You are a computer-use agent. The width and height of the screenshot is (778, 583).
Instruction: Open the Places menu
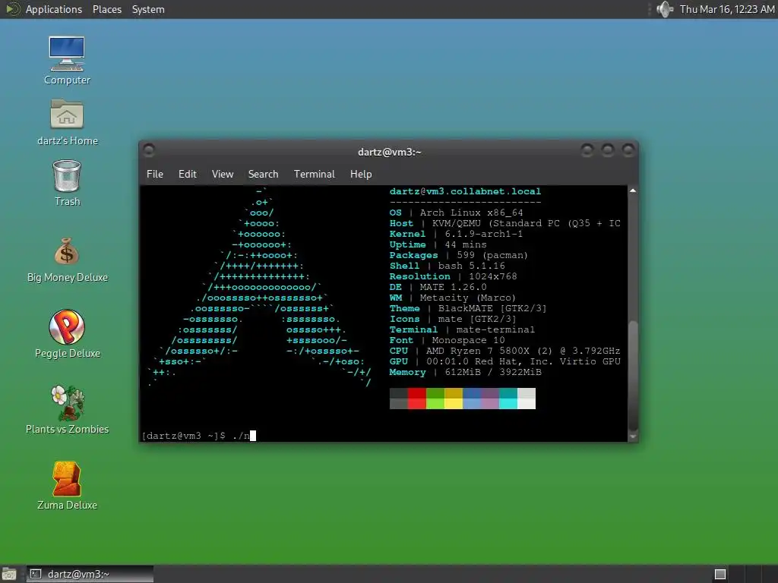[107, 9]
